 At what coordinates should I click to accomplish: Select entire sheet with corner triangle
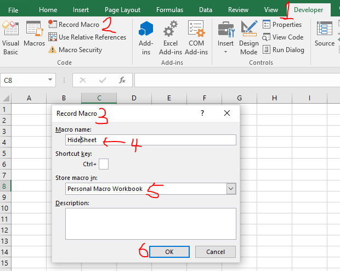(5, 98)
